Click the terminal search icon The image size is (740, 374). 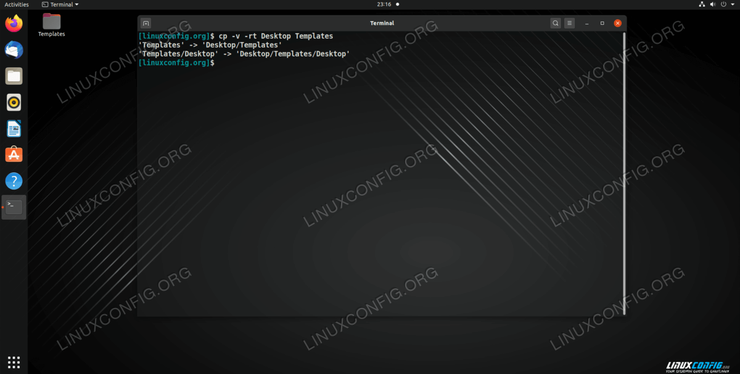pyautogui.click(x=556, y=23)
